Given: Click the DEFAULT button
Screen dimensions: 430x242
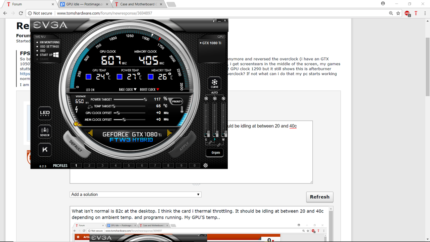Looking at the screenshot, I should pos(77,145).
